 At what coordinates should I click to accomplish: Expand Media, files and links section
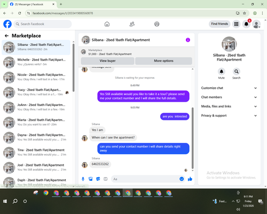(229, 106)
